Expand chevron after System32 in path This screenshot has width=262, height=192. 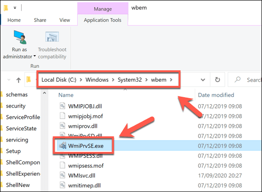pos(146,80)
